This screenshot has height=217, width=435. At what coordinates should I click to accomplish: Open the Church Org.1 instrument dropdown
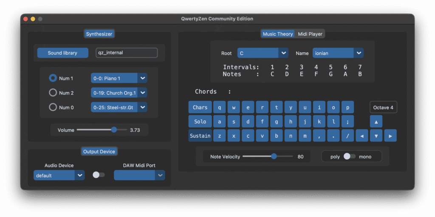(119, 93)
